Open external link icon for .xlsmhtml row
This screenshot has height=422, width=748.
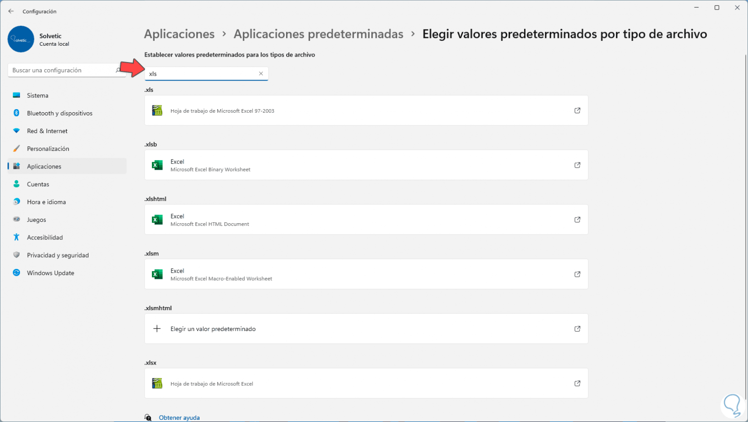click(577, 329)
